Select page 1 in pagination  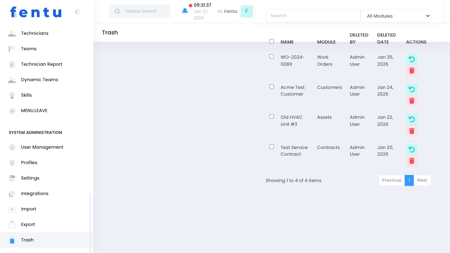409,180
